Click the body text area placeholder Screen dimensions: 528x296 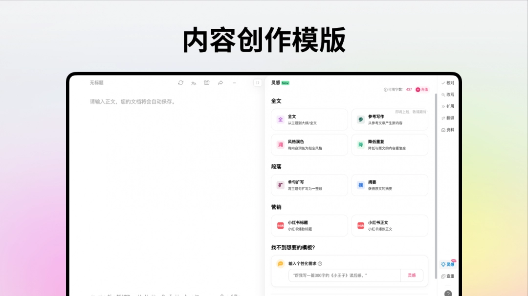(133, 101)
